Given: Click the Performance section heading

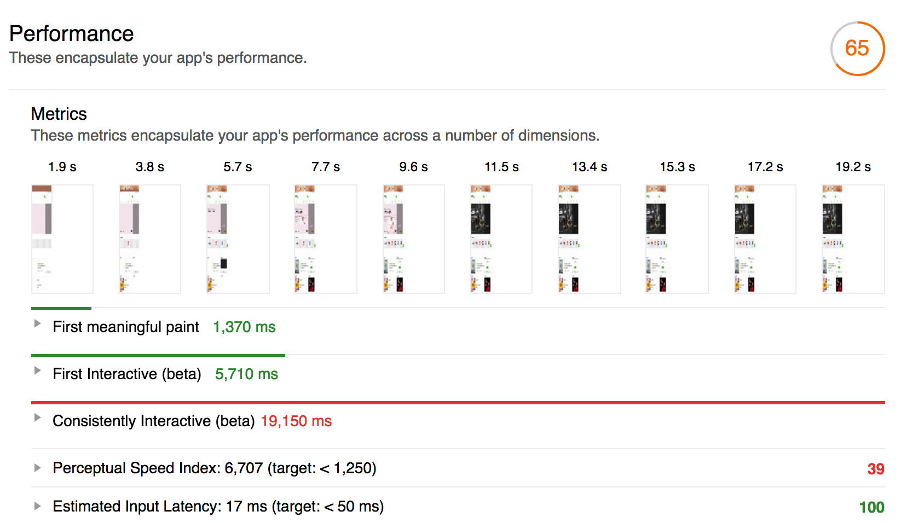Looking at the screenshot, I should pos(72,34).
